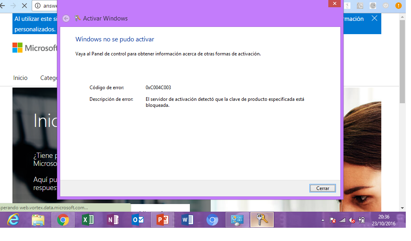Screen dimensions: 411x241
Task: Open the Inicio navigation link
Action: [x=20, y=78]
